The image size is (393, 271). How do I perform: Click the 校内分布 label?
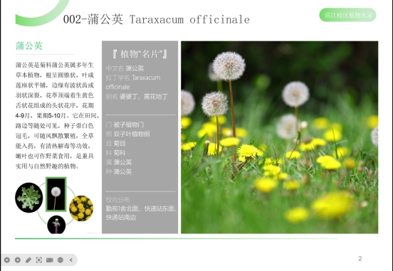(x=117, y=200)
